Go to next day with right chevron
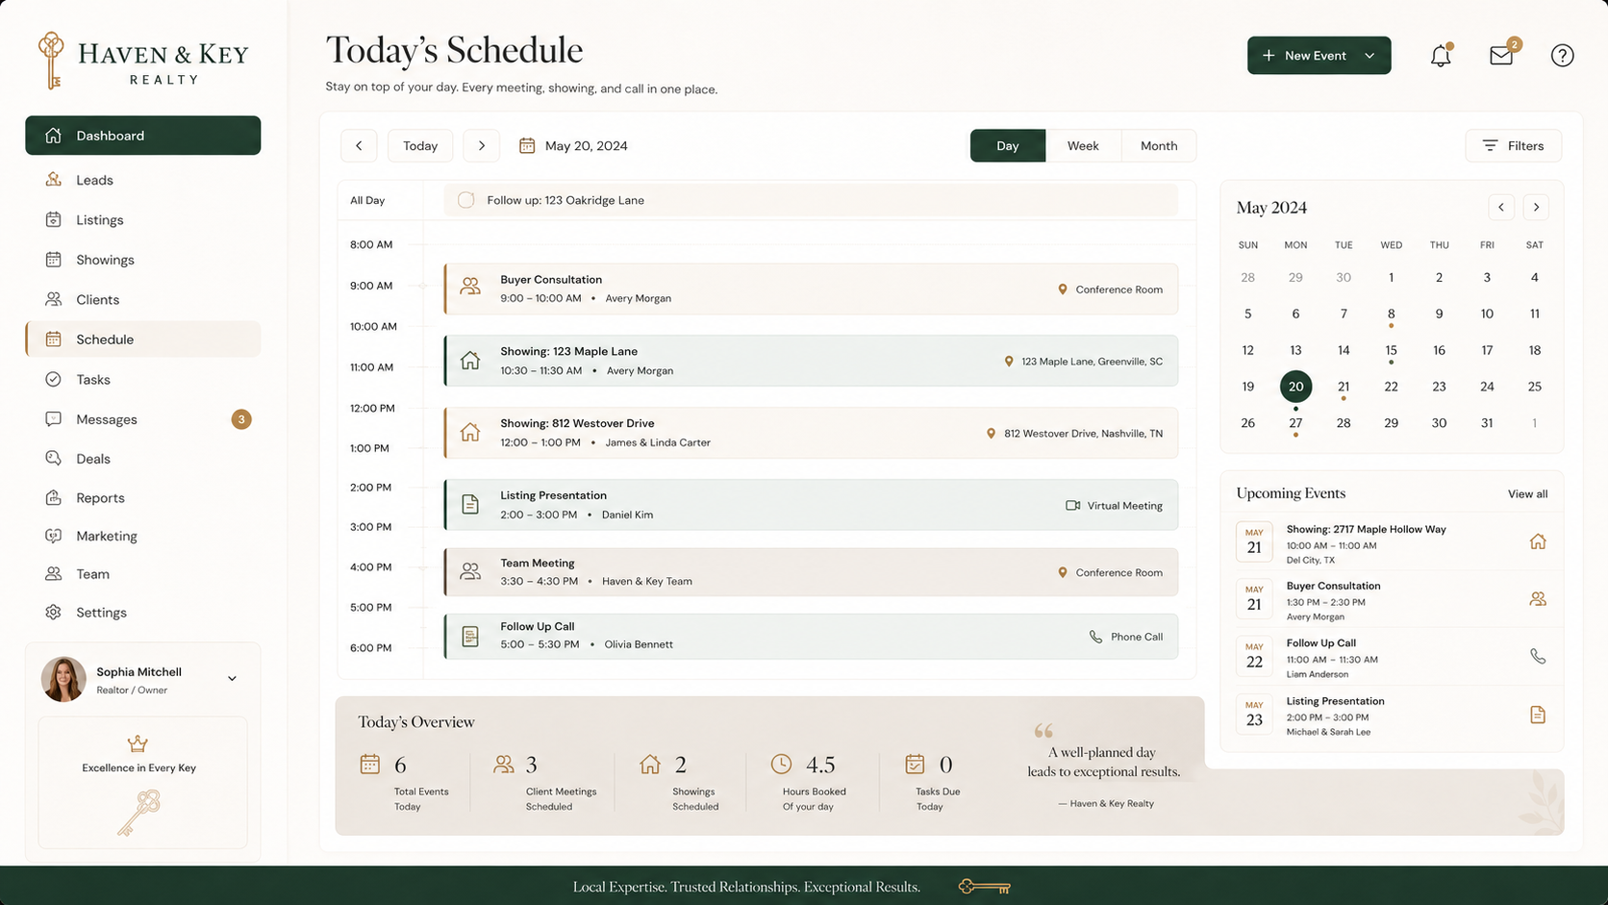This screenshot has height=905, width=1608. pos(482,145)
